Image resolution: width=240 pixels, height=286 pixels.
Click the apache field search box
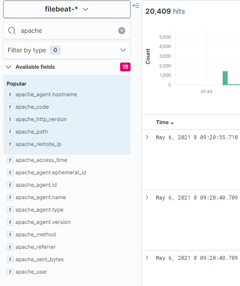point(67,31)
